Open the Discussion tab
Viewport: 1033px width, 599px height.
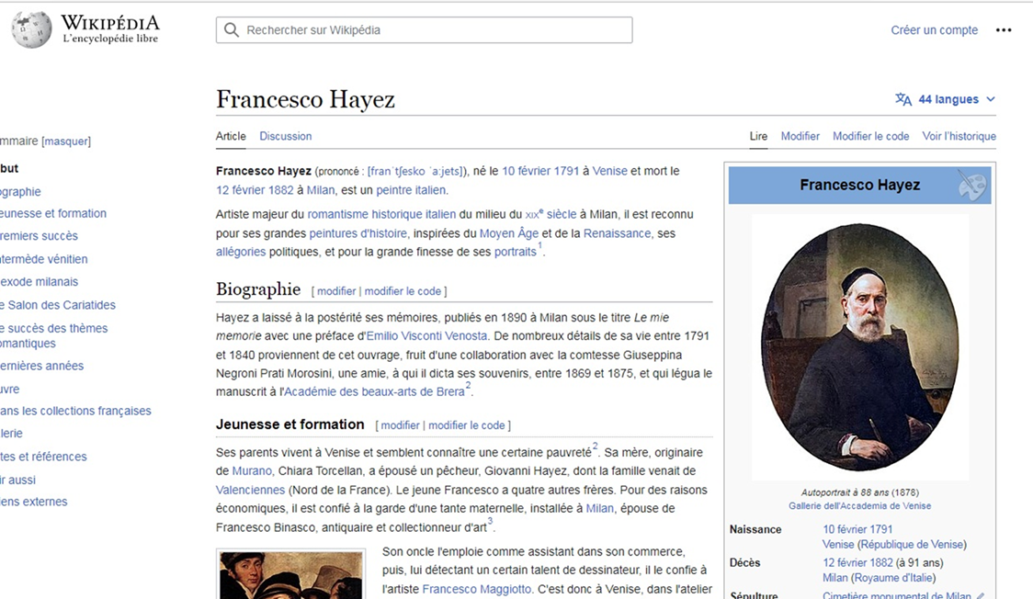point(285,136)
